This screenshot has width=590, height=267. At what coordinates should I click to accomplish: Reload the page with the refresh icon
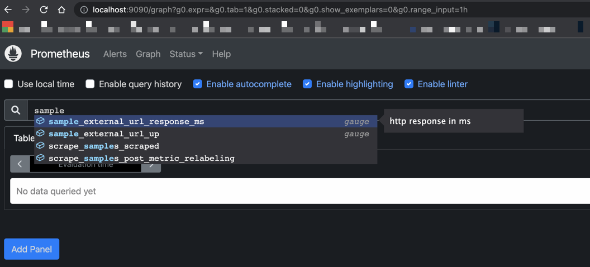44,10
